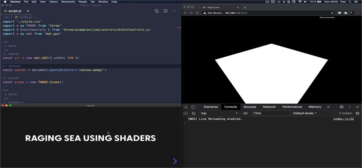Open the top JavaScript context dropdown
362x168 pixels.
tap(219, 113)
